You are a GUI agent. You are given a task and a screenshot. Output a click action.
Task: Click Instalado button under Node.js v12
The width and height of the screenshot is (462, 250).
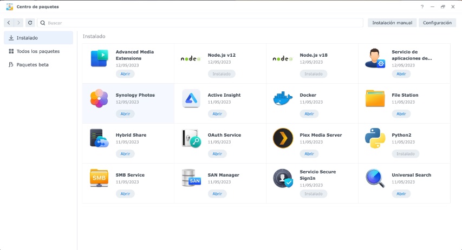[222, 74]
